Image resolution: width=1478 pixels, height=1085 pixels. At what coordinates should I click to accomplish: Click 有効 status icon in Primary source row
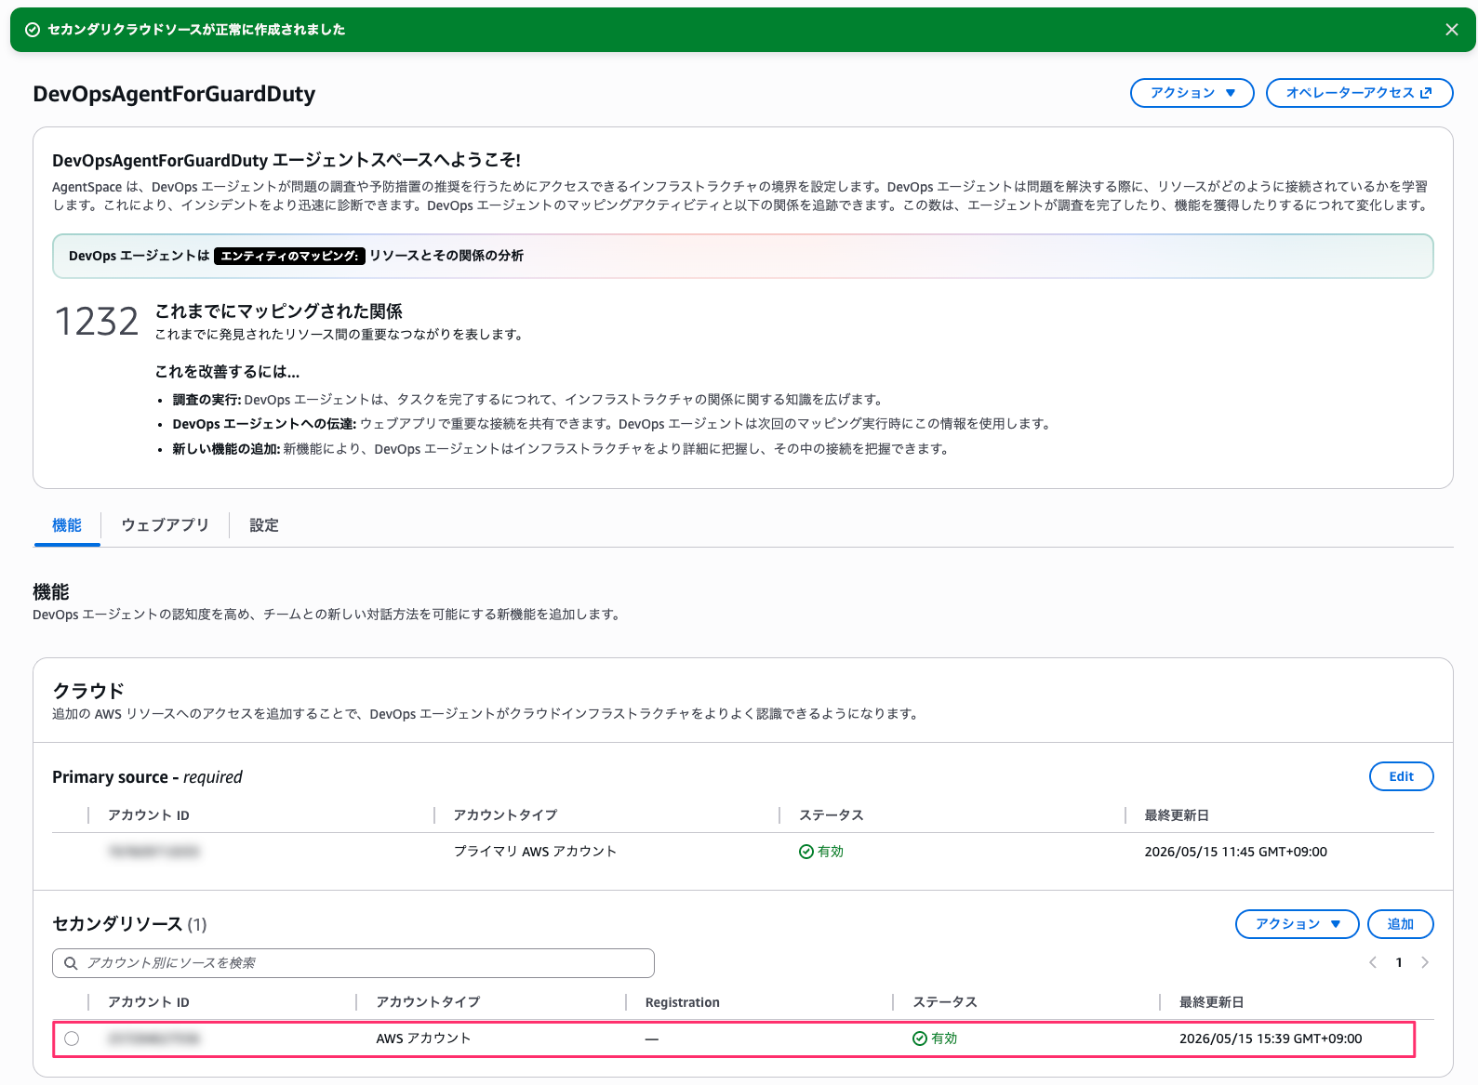[x=806, y=852]
